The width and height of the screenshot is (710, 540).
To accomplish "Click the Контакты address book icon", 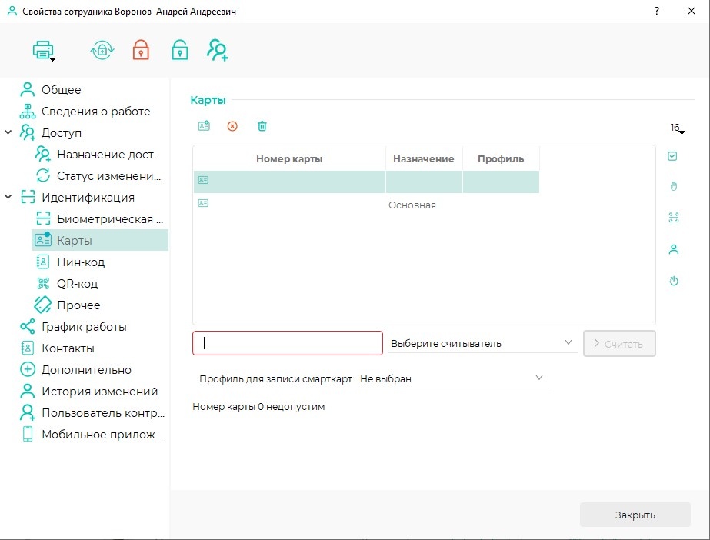I will (x=28, y=348).
